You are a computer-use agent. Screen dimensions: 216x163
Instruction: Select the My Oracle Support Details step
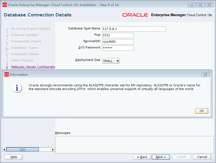pyautogui.click(x=30, y=29)
